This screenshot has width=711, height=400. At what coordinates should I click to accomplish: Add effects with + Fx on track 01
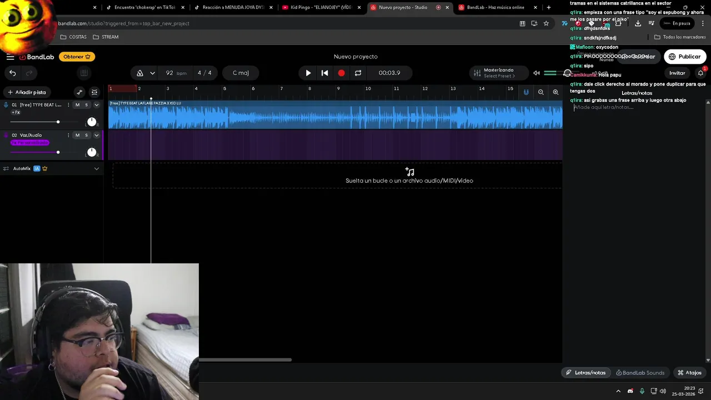click(x=16, y=112)
